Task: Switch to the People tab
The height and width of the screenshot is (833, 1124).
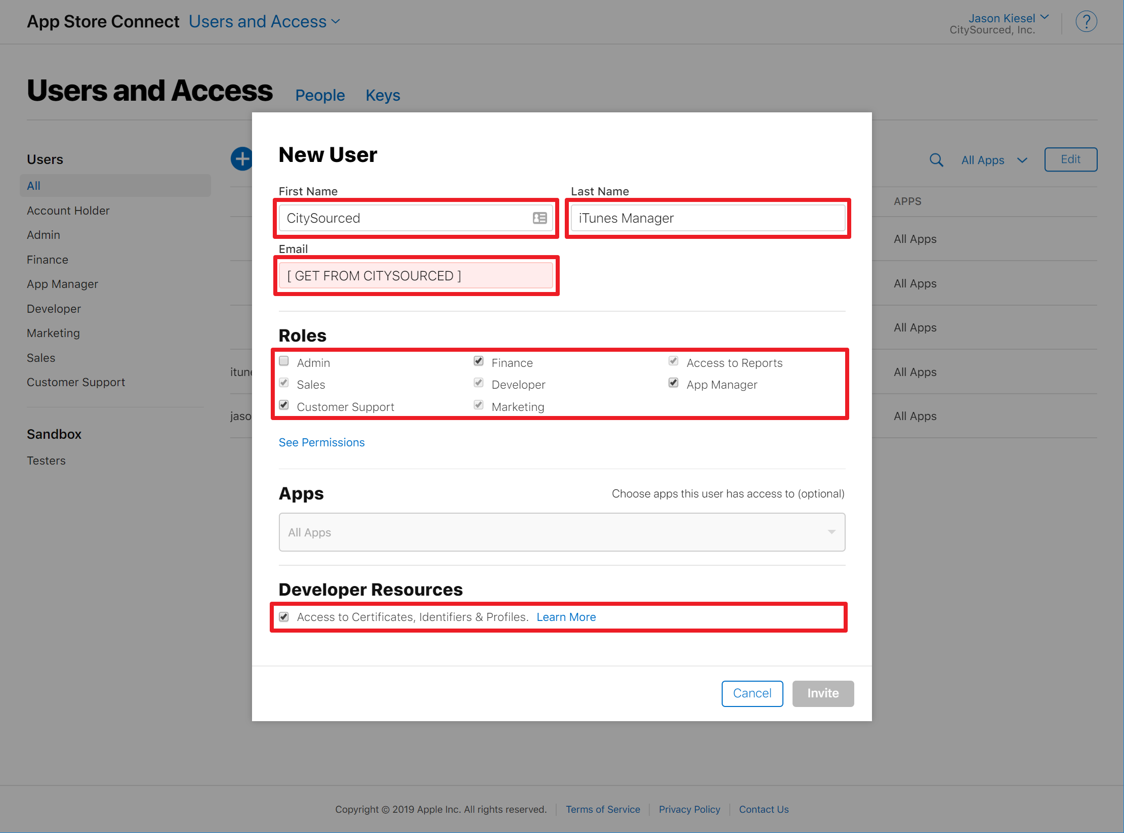Action: [x=320, y=95]
